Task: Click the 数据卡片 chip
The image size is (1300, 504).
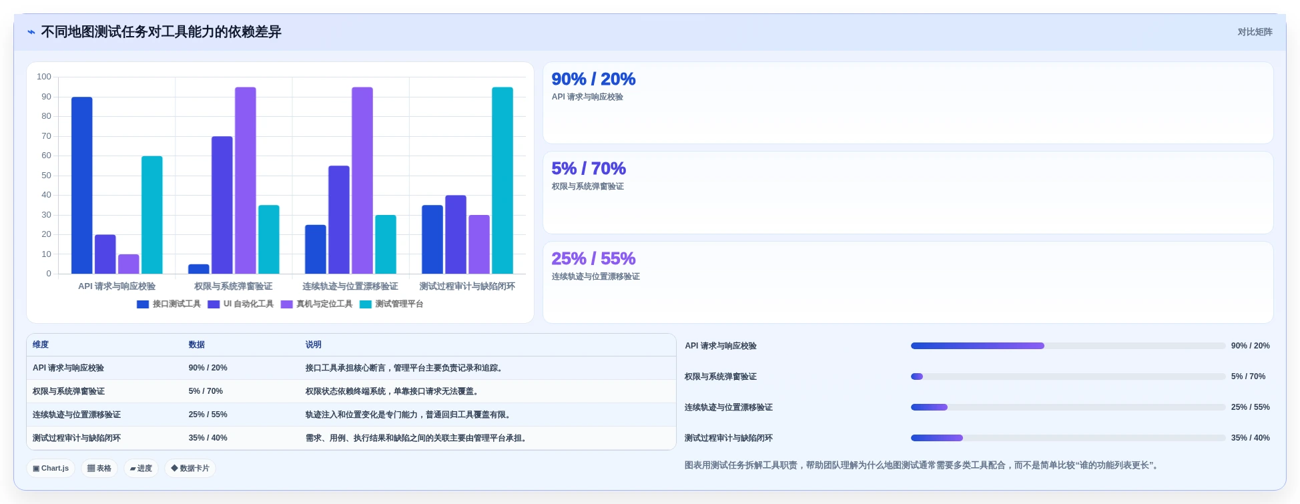Action: coord(190,469)
